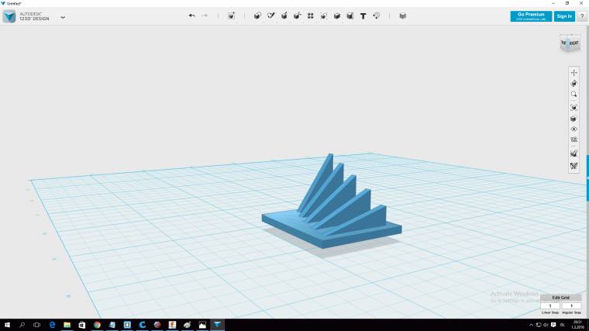The image size is (589, 331).
Task: Toggle the grid visibility icon
Action: click(x=573, y=140)
